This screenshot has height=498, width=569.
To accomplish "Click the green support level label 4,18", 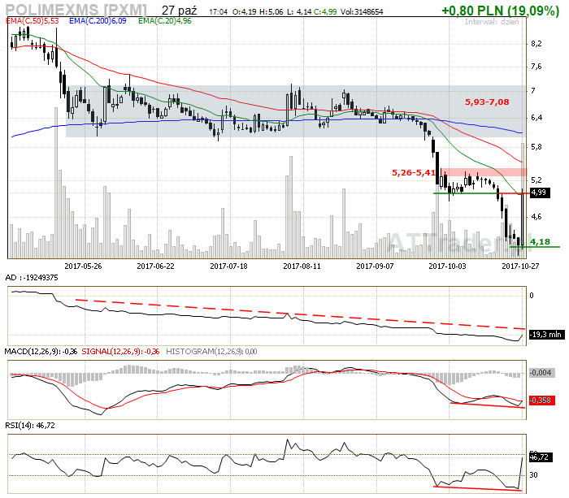I will pos(540,241).
